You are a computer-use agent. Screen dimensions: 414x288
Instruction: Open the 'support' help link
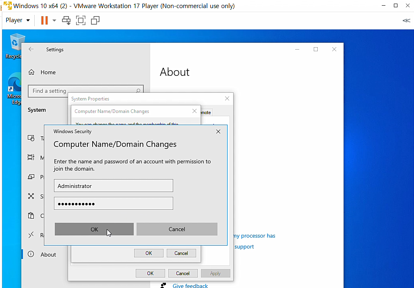click(x=244, y=246)
